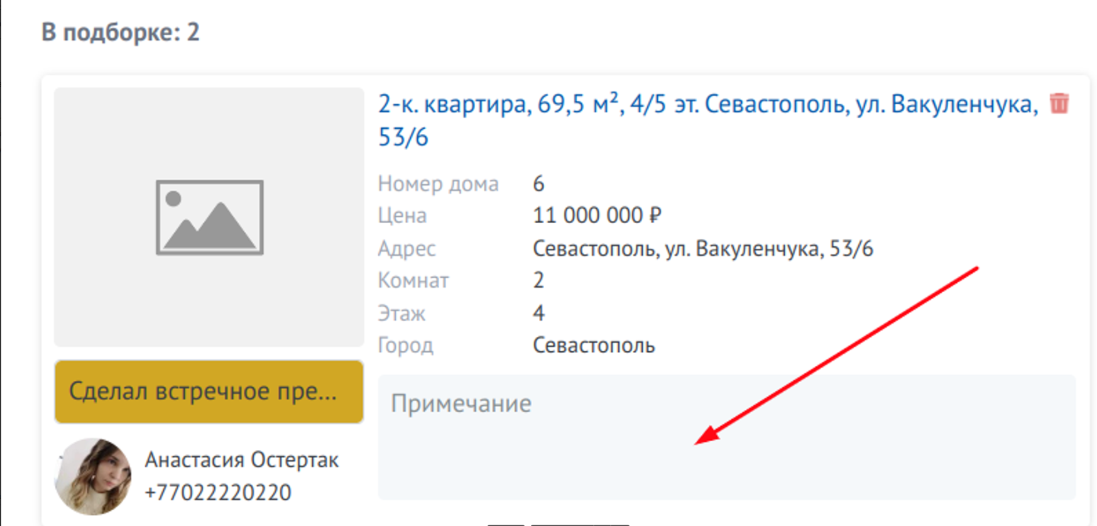The height and width of the screenshot is (526, 1097).
Task: Open the Сделал встречное пре... status button
Action: pyautogui.click(x=209, y=392)
